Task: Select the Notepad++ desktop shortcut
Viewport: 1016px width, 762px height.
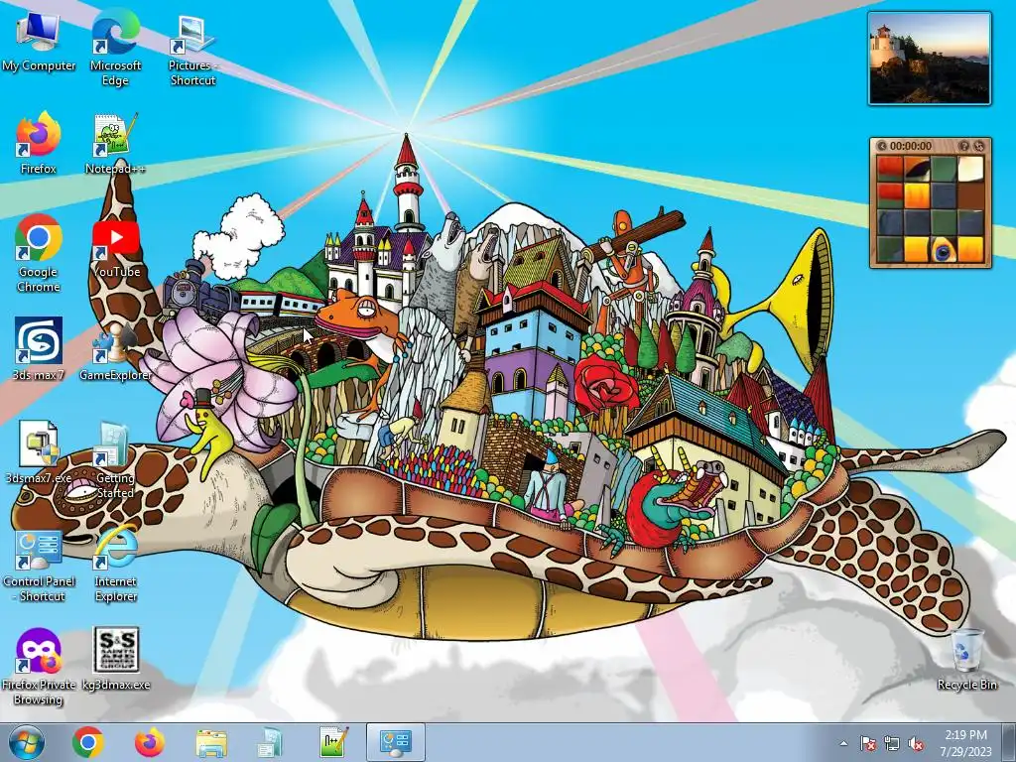Action: tap(115, 144)
